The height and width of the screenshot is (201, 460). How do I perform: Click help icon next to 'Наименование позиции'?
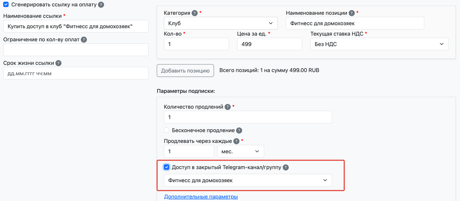352,13
